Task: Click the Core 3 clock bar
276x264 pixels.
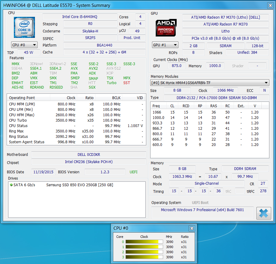Action: 144,257
